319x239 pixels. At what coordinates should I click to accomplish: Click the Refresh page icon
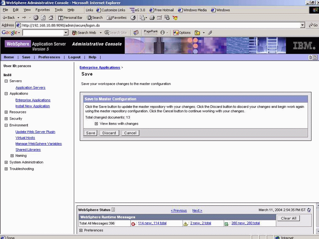(43, 18)
